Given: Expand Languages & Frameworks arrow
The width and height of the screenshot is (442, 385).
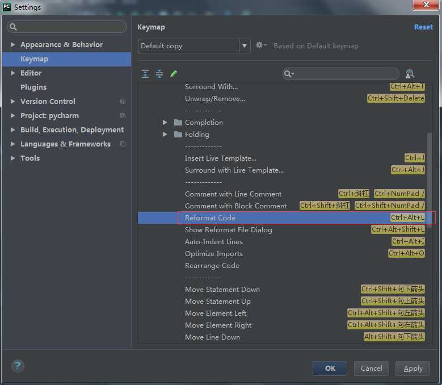Looking at the screenshot, I should tap(12, 144).
